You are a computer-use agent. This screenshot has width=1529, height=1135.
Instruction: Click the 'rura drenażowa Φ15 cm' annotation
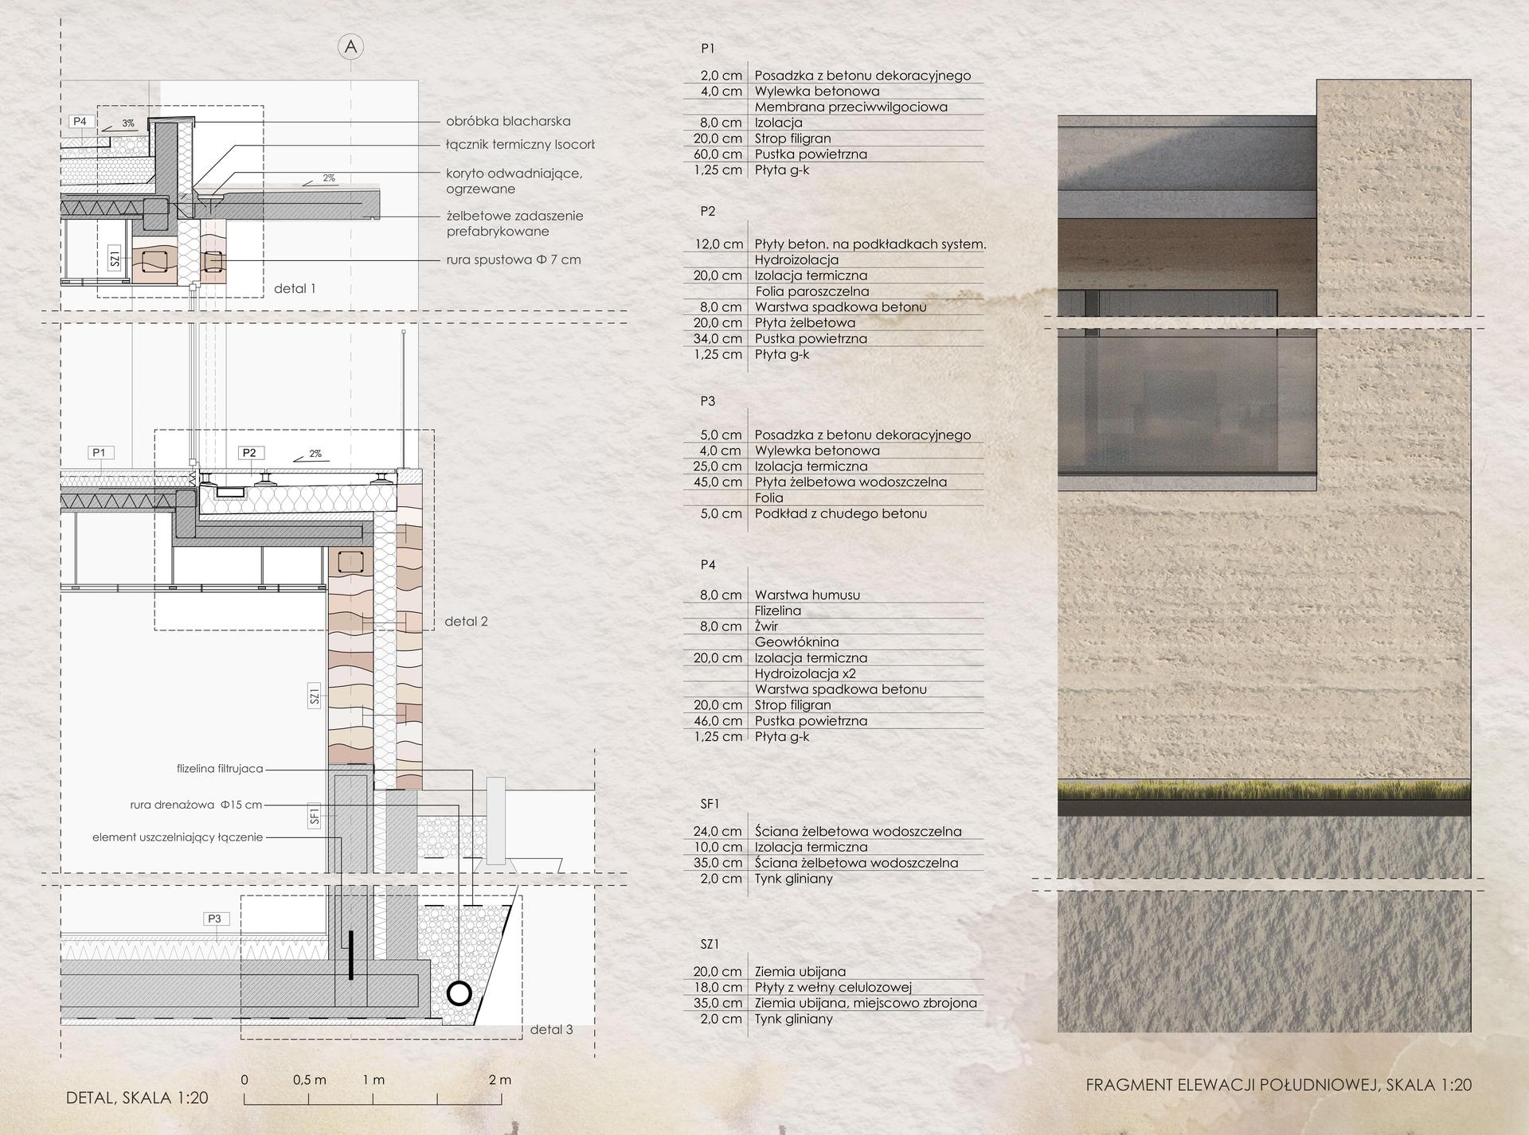(x=196, y=805)
